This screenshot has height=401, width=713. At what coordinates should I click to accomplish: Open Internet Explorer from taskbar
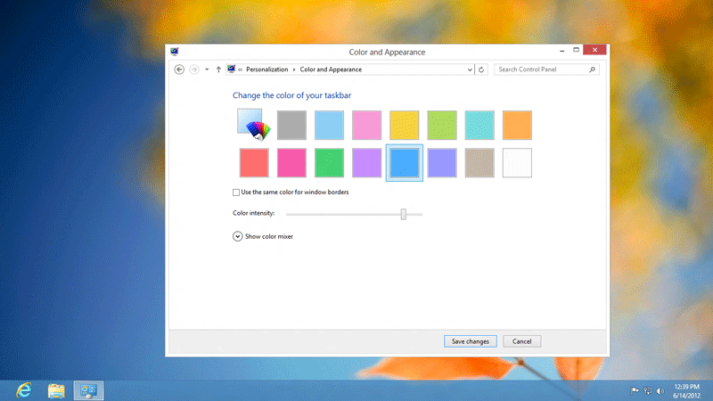pos(24,389)
